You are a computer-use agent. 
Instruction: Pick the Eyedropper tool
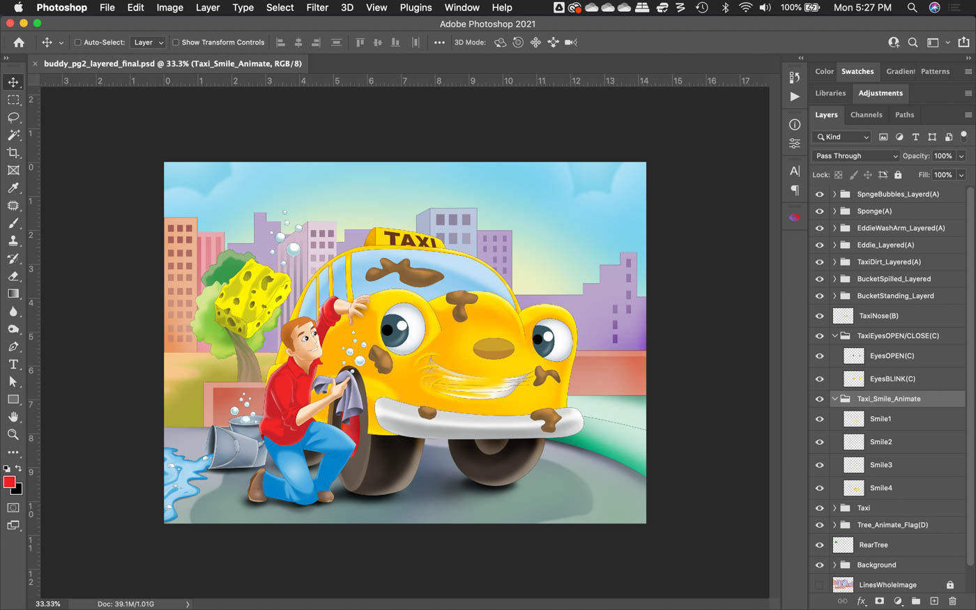[13, 188]
